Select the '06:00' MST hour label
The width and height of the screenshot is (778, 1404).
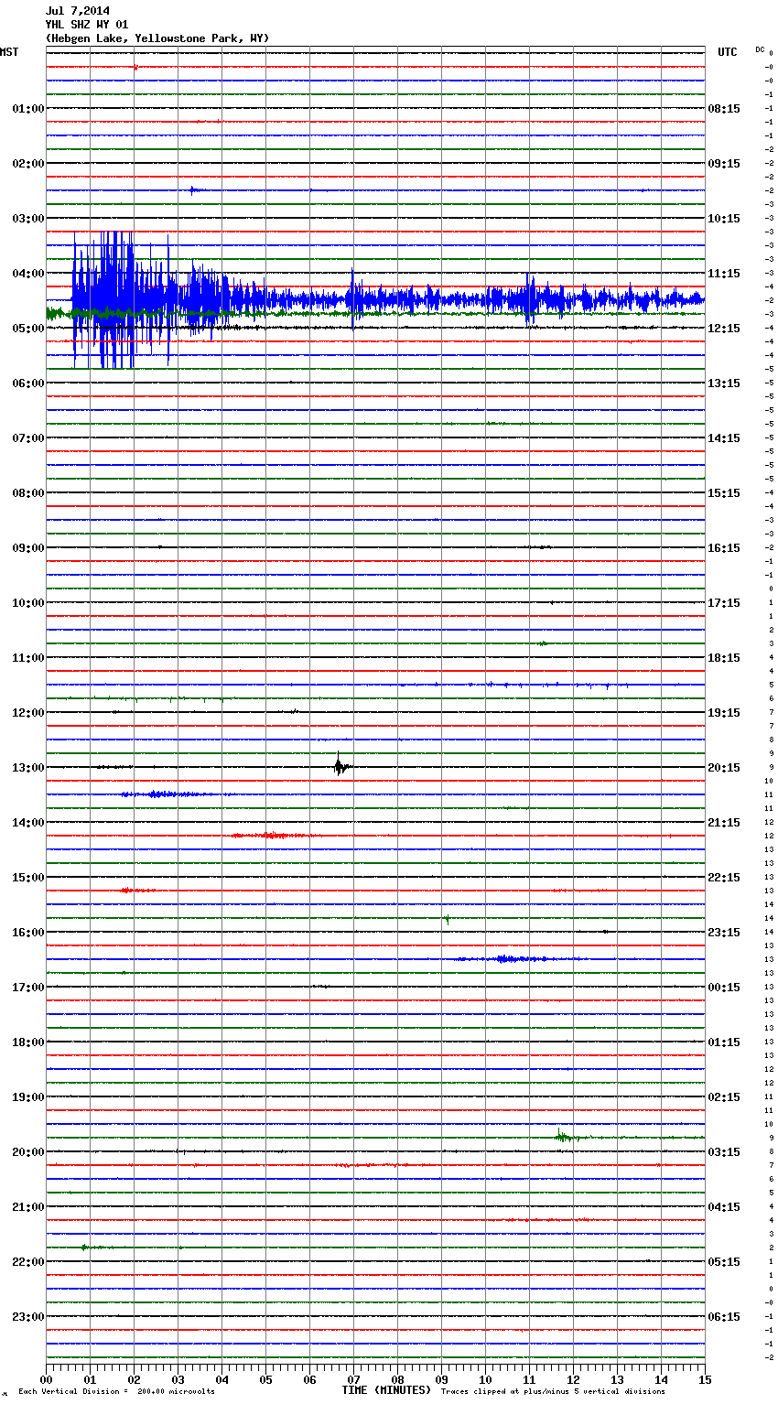(x=28, y=383)
